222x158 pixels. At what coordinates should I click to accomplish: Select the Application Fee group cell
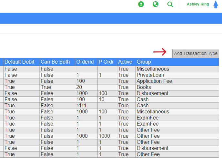154,81
